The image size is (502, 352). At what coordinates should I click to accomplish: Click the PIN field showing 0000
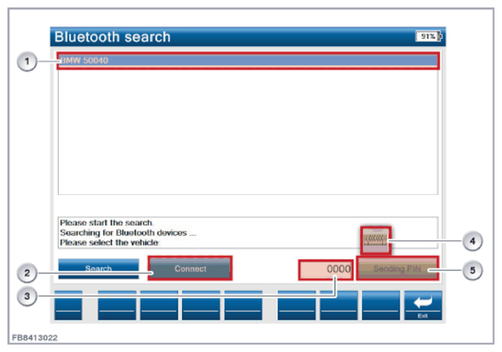point(327,269)
